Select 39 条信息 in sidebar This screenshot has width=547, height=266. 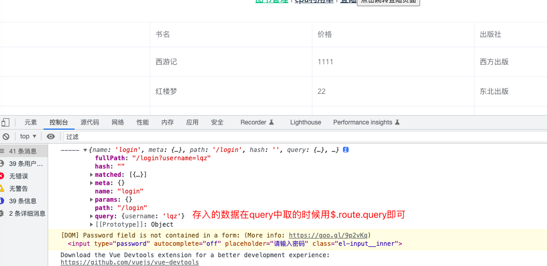[x=23, y=201]
